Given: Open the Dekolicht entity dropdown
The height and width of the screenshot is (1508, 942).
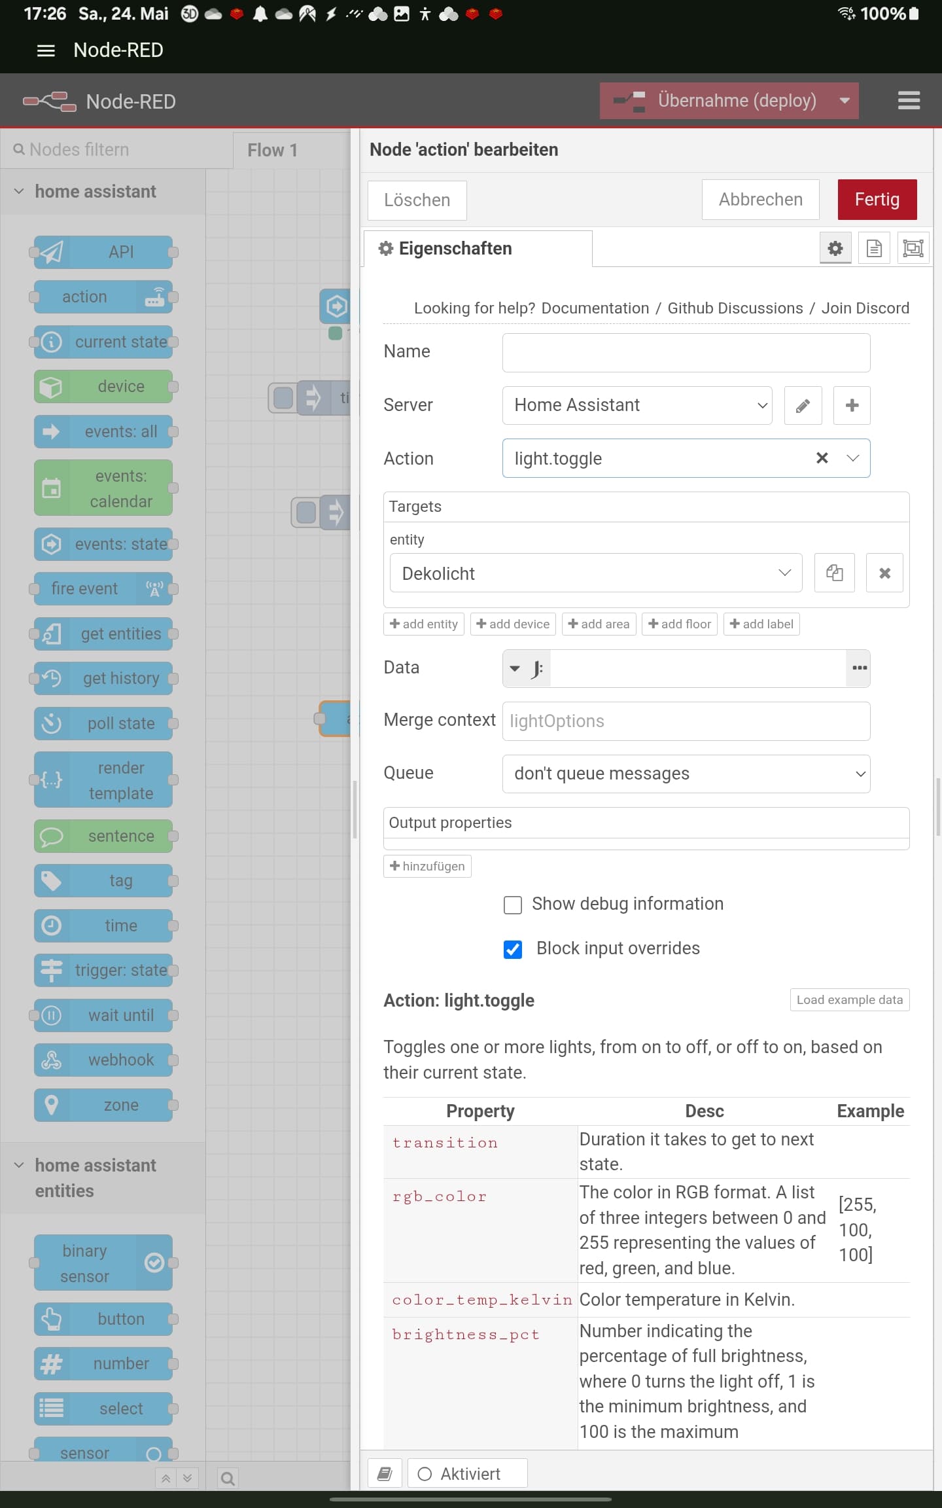Looking at the screenshot, I should click(596, 573).
